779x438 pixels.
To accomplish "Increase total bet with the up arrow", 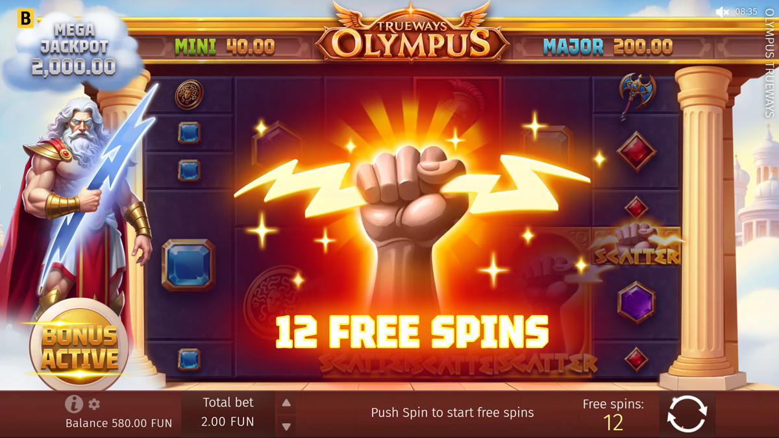I will (286, 403).
